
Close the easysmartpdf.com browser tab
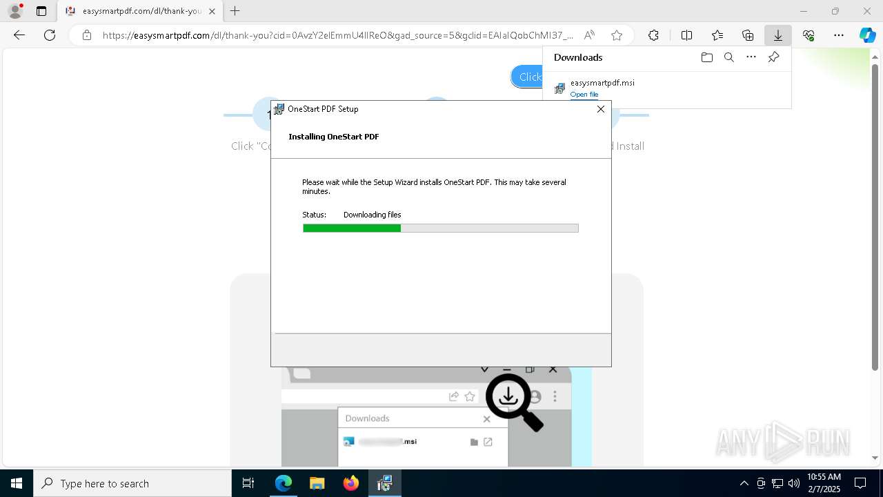[212, 11]
